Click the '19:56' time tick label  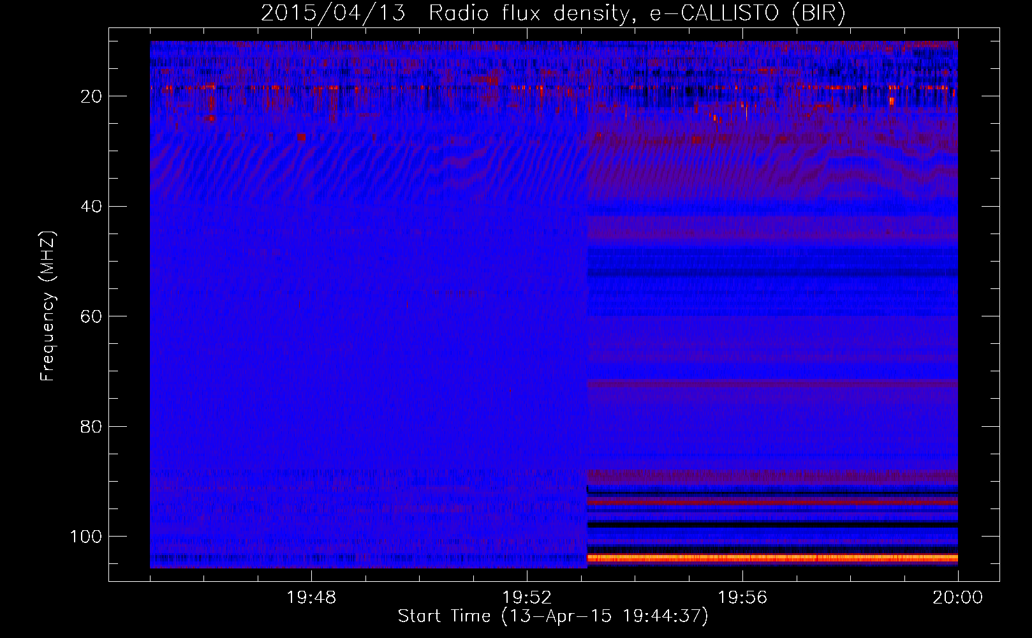tap(742, 598)
